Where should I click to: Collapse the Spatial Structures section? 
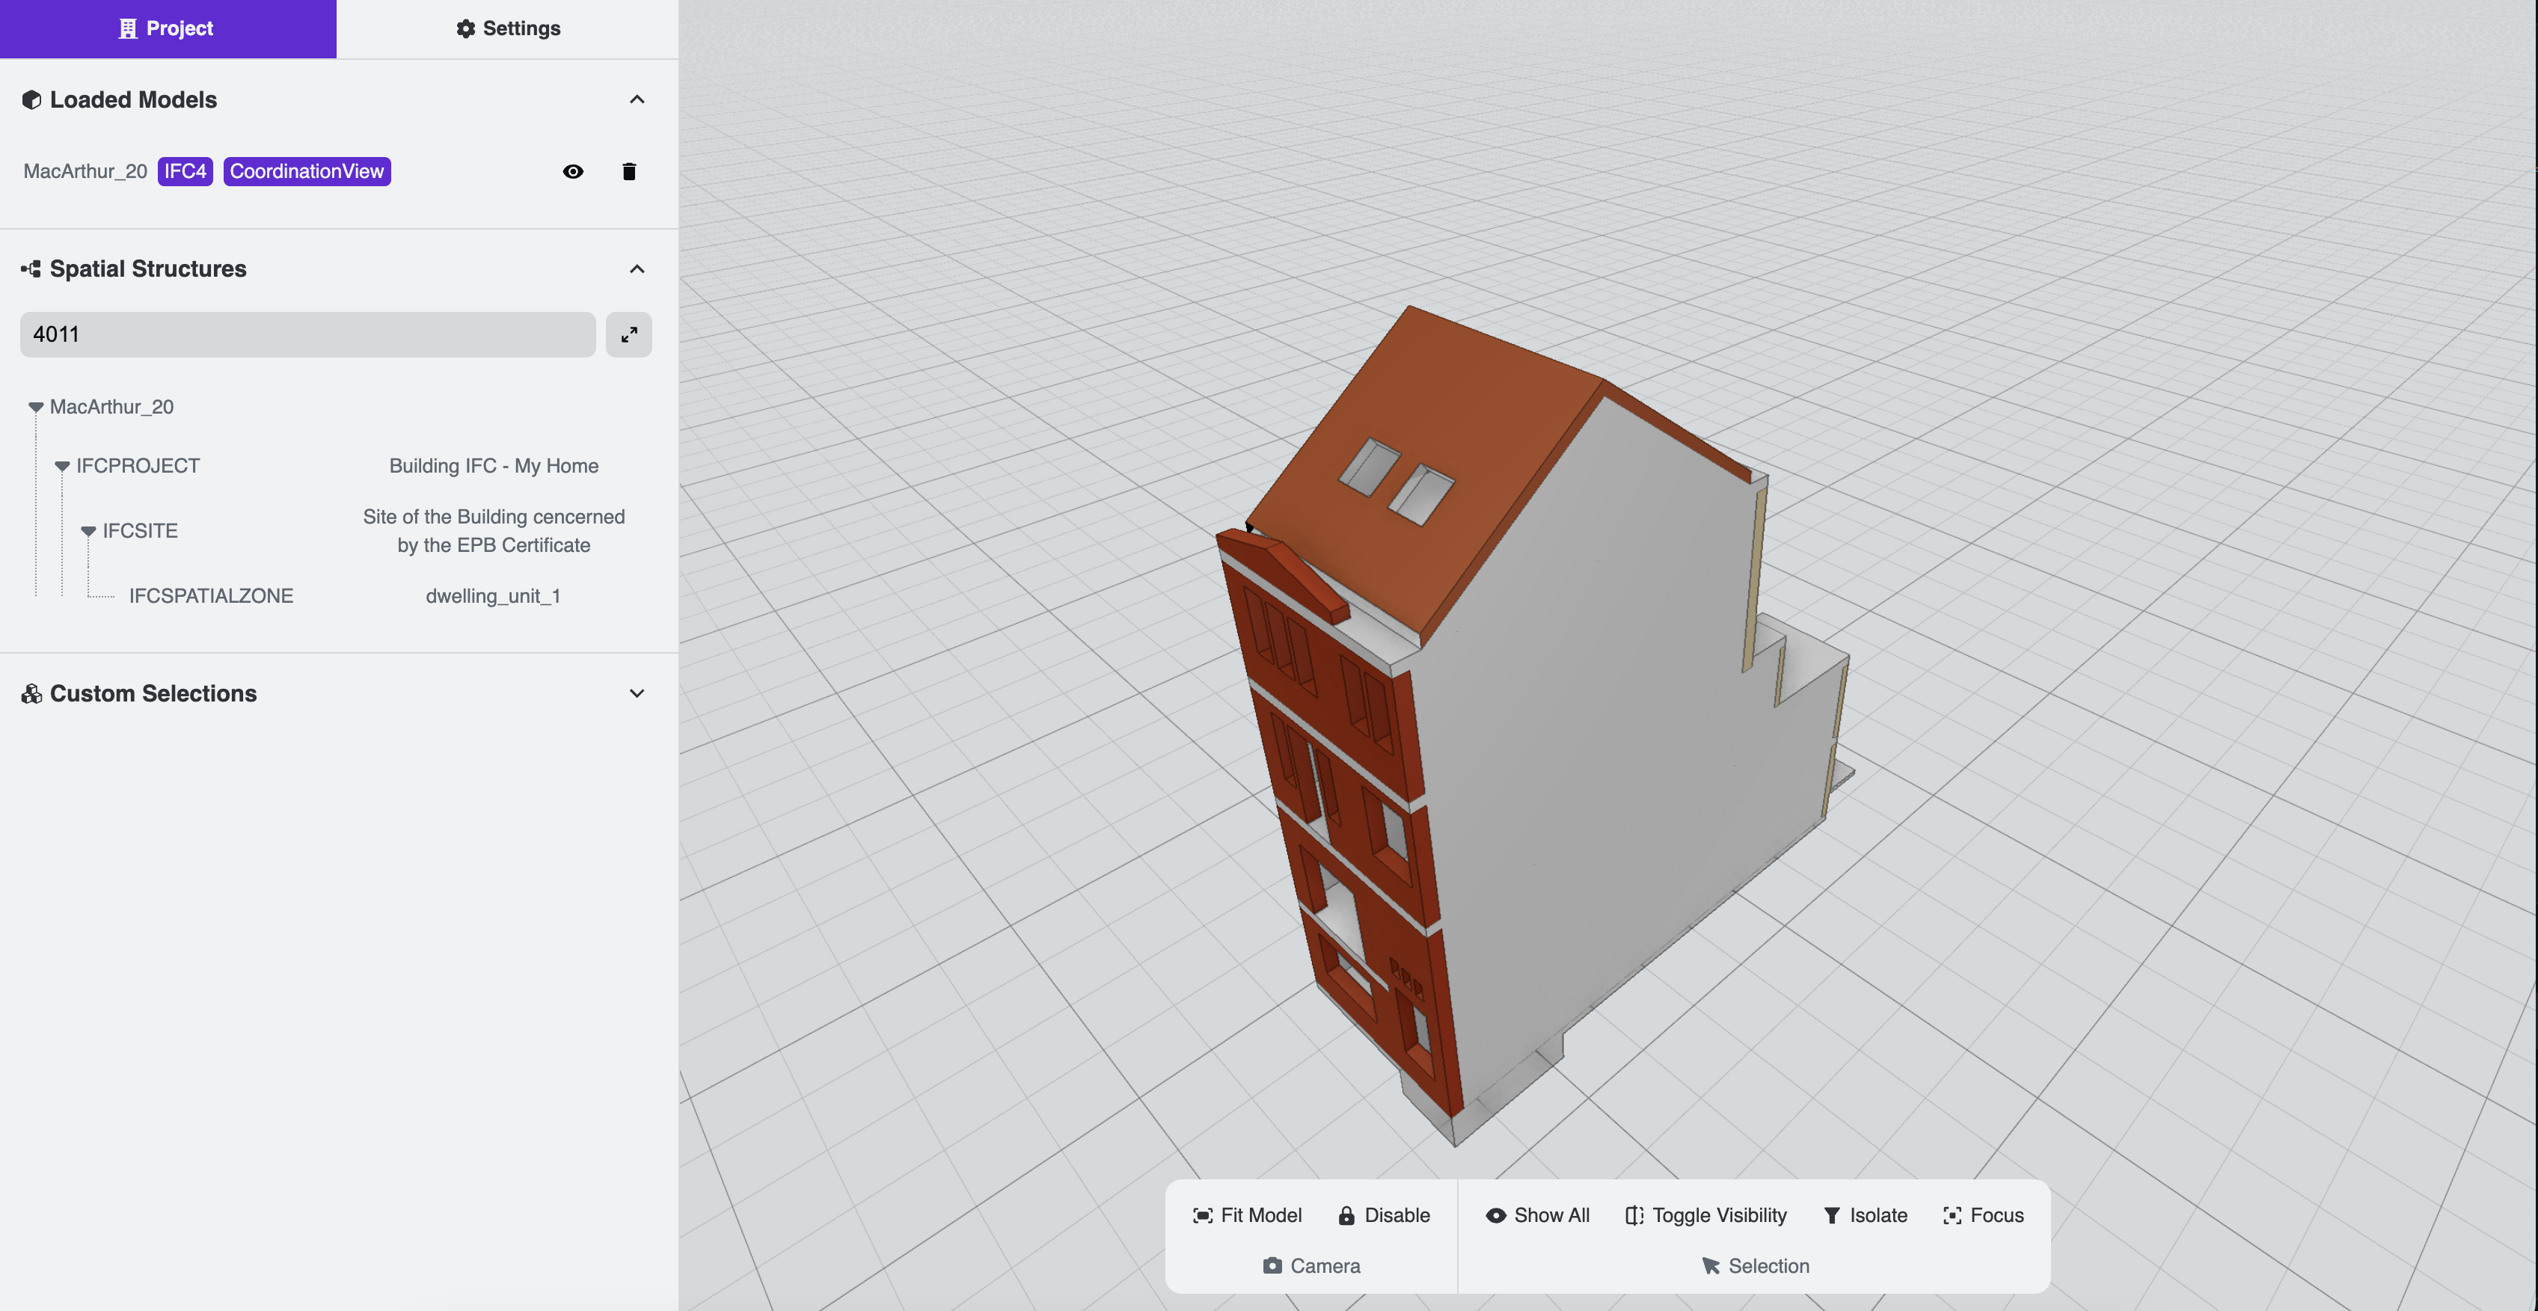637,269
